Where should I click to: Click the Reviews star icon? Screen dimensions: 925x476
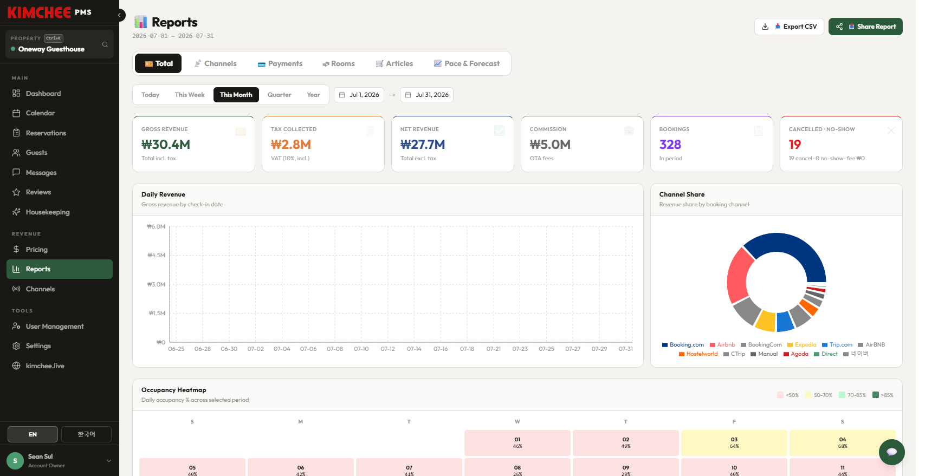(x=16, y=192)
